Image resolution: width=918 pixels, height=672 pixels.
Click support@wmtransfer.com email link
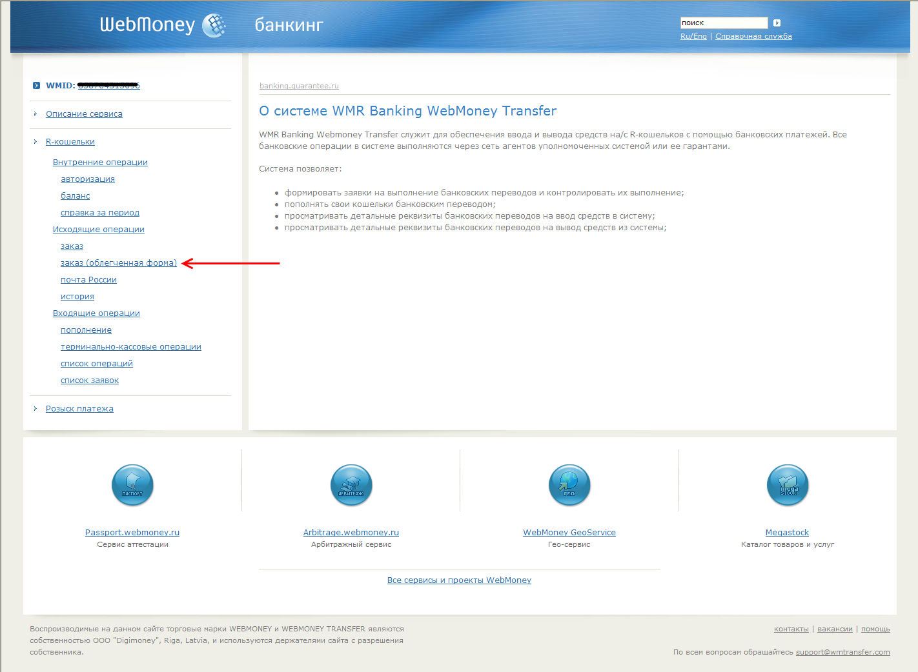pos(843,652)
